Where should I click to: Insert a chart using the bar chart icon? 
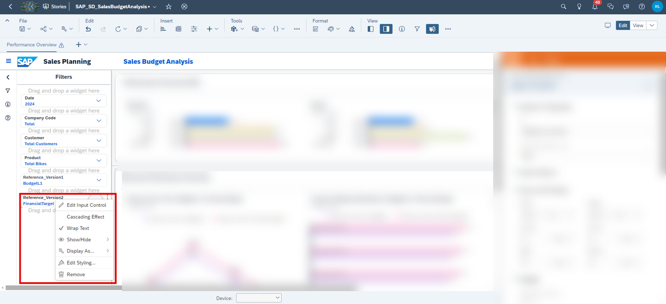163,29
